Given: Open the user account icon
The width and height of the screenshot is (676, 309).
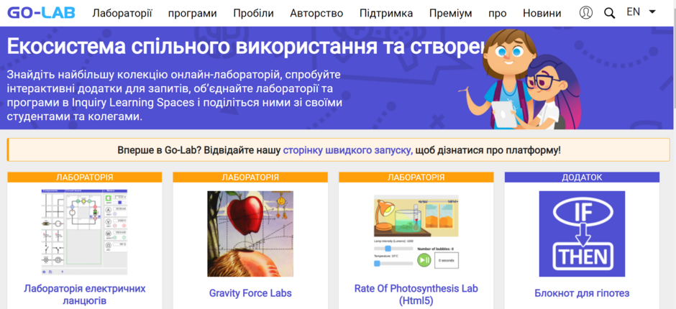Looking at the screenshot, I should coord(586,13).
